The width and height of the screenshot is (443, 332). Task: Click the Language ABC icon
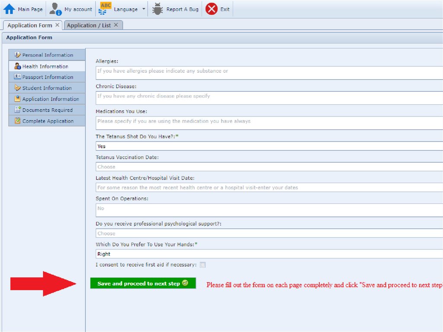[105, 9]
